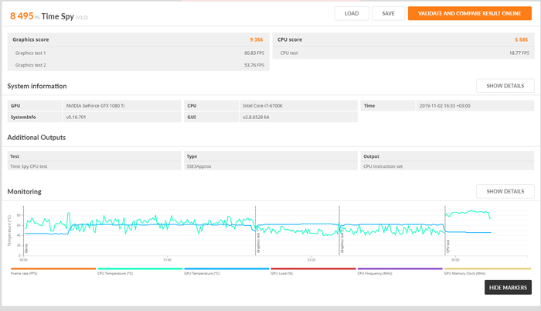The height and width of the screenshot is (311, 541).
Task: Expand System information with Show Details
Action: [x=505, y=86]
